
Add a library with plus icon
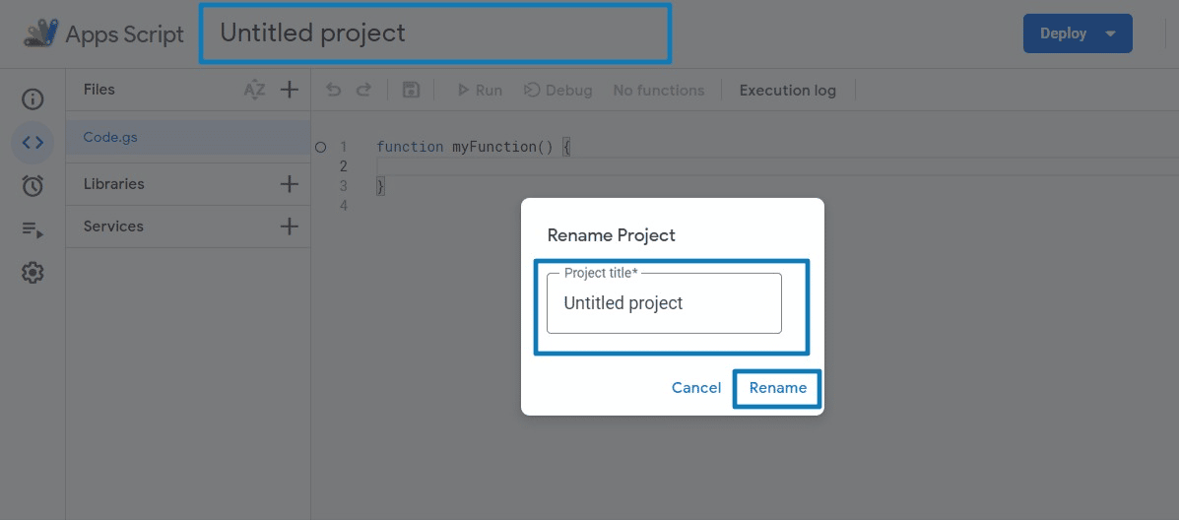click(290, 184)
